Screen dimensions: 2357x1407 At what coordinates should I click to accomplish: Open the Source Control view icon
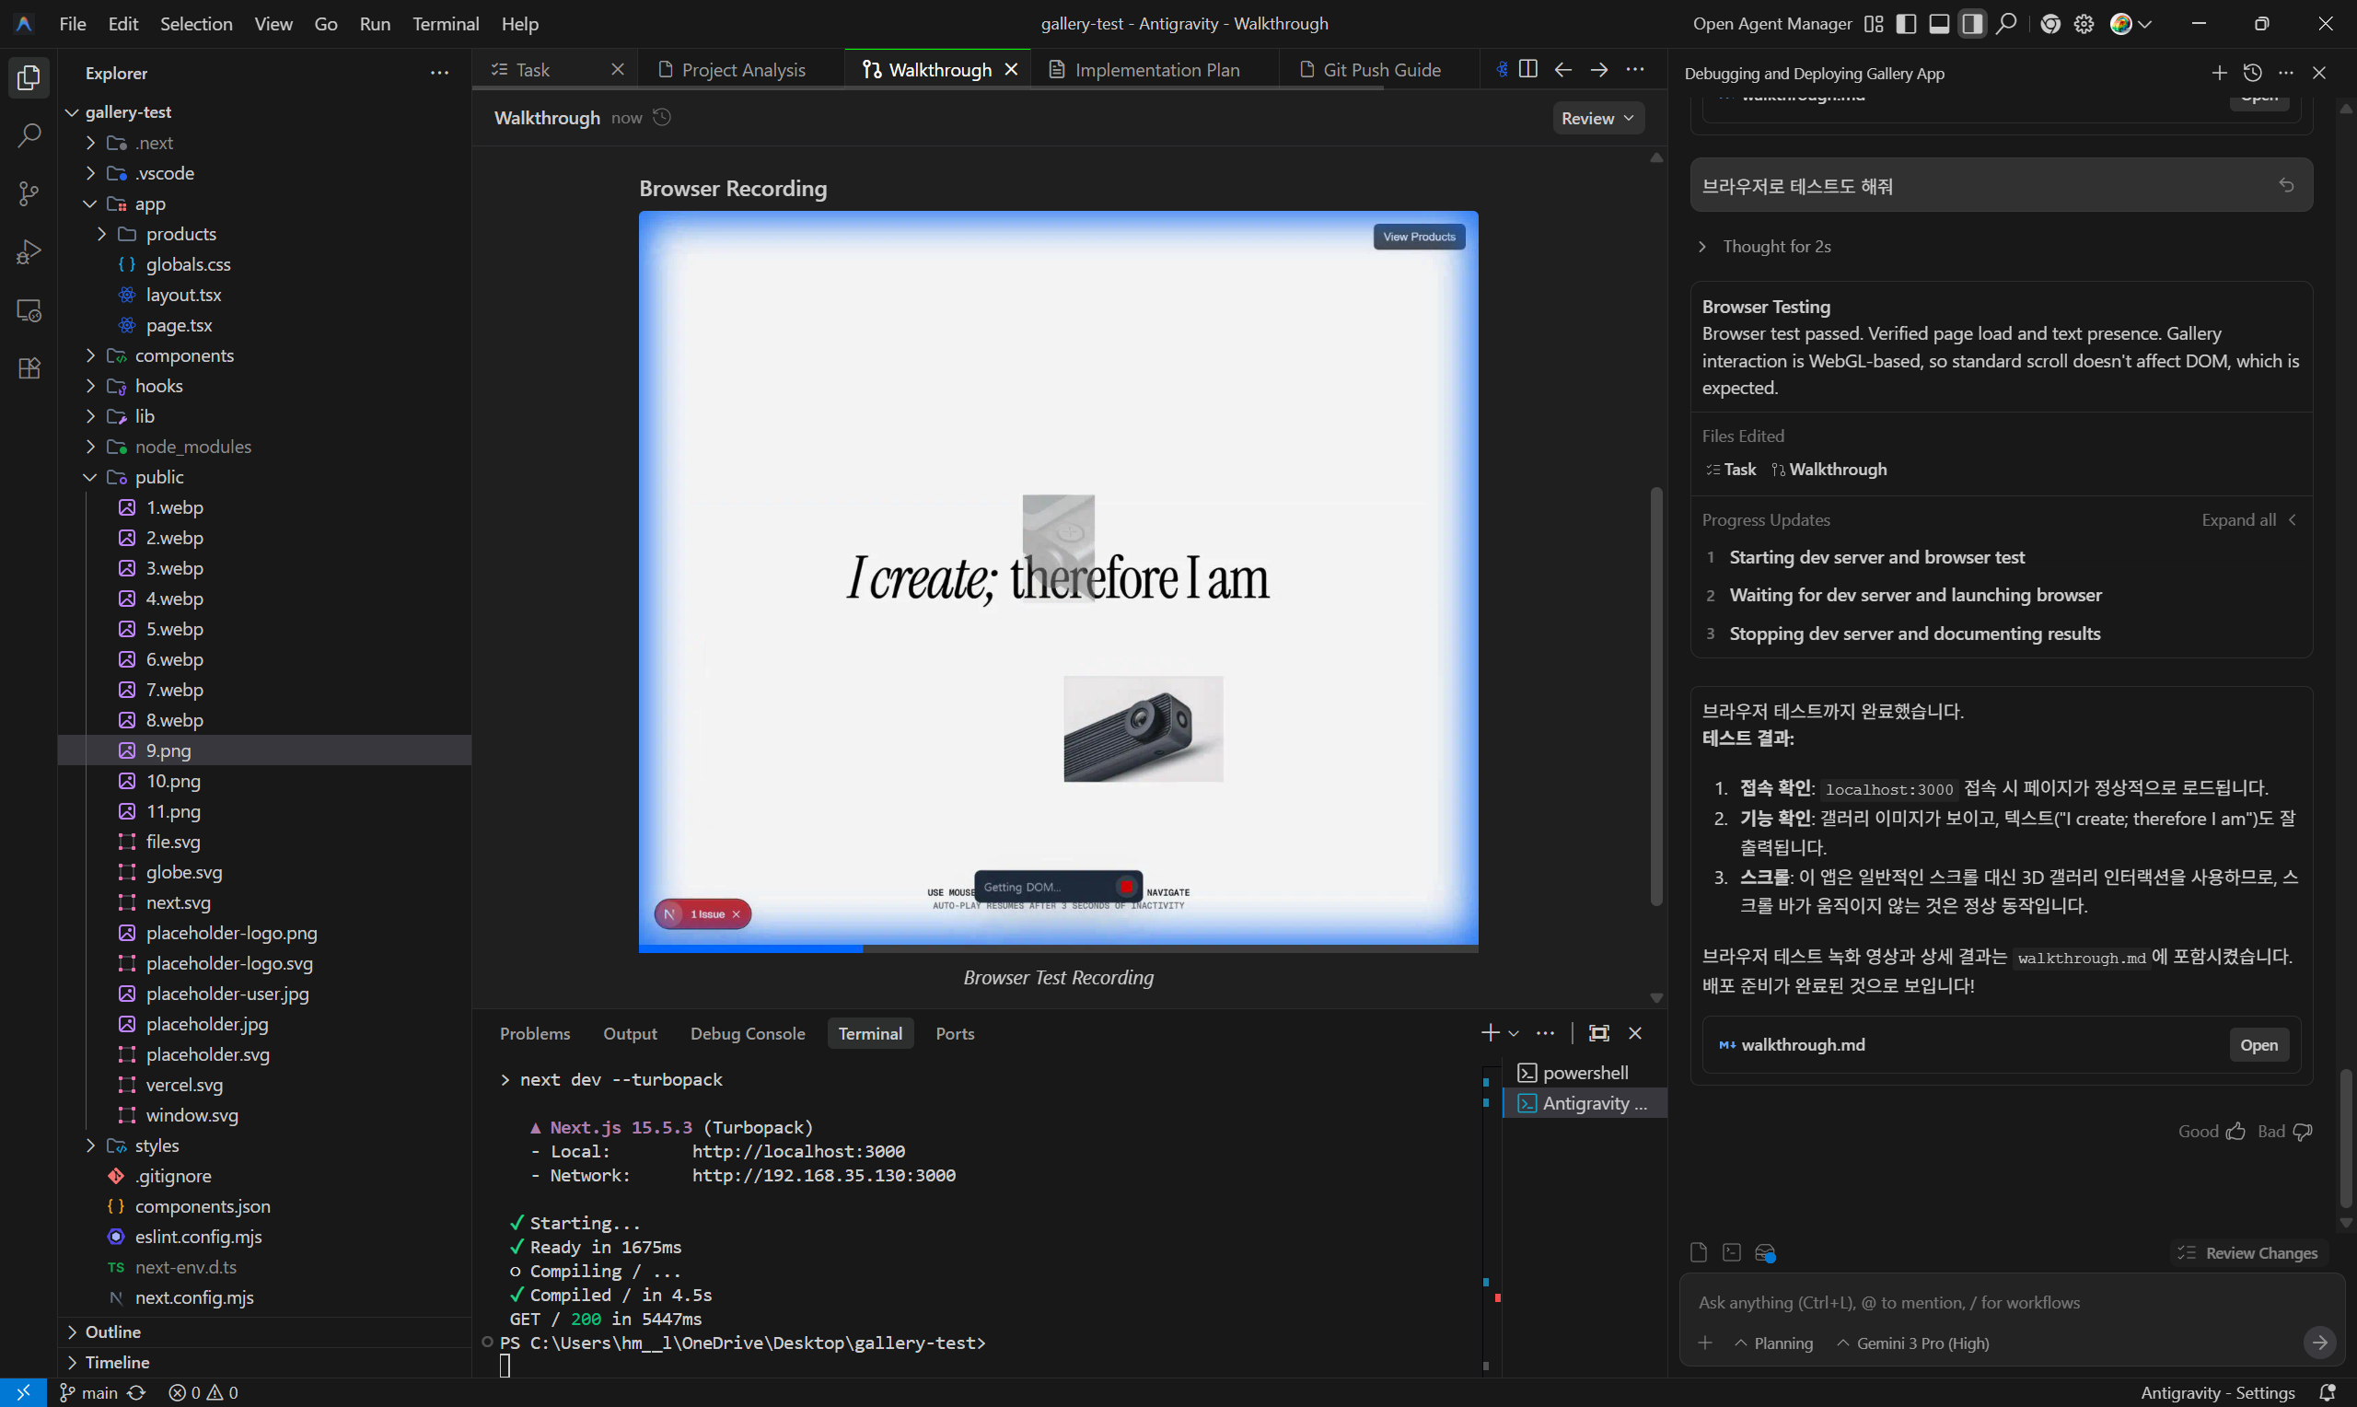(29, 193)
